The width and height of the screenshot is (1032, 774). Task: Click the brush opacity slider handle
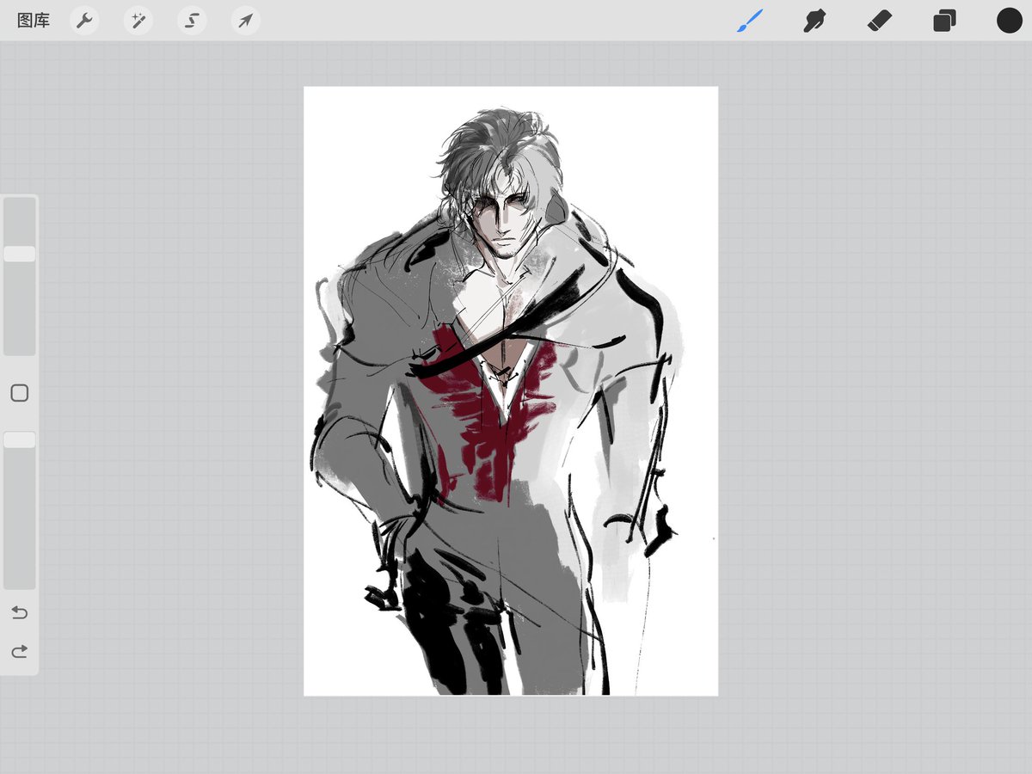tap(20, 439)
